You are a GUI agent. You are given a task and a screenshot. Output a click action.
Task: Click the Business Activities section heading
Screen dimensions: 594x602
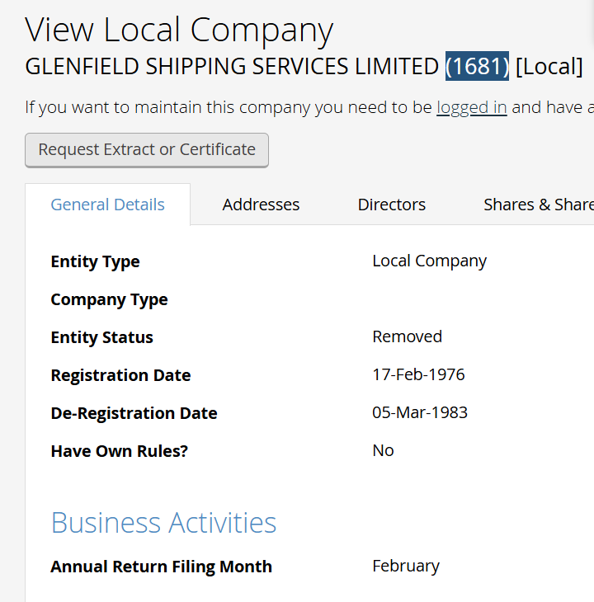tap(163, 523)
